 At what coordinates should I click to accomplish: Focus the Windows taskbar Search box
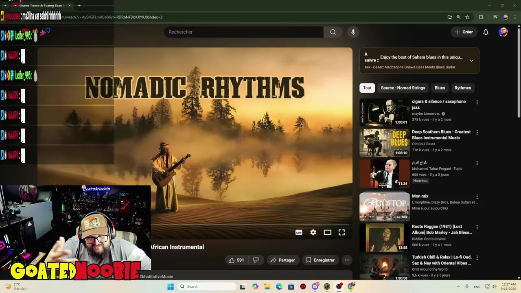206,286
